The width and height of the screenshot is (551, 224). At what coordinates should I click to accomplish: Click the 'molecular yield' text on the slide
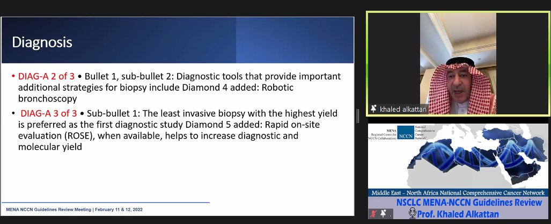click(x=50, y=147)
